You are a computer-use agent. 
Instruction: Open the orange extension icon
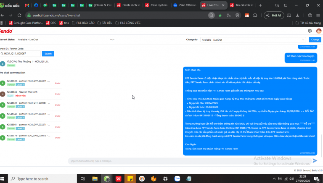[x=247, y=16]
